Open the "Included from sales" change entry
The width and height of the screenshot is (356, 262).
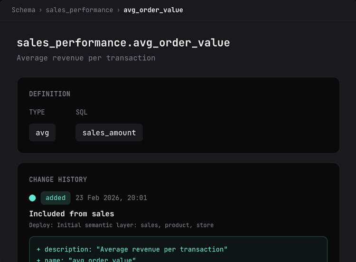point(72,213)
